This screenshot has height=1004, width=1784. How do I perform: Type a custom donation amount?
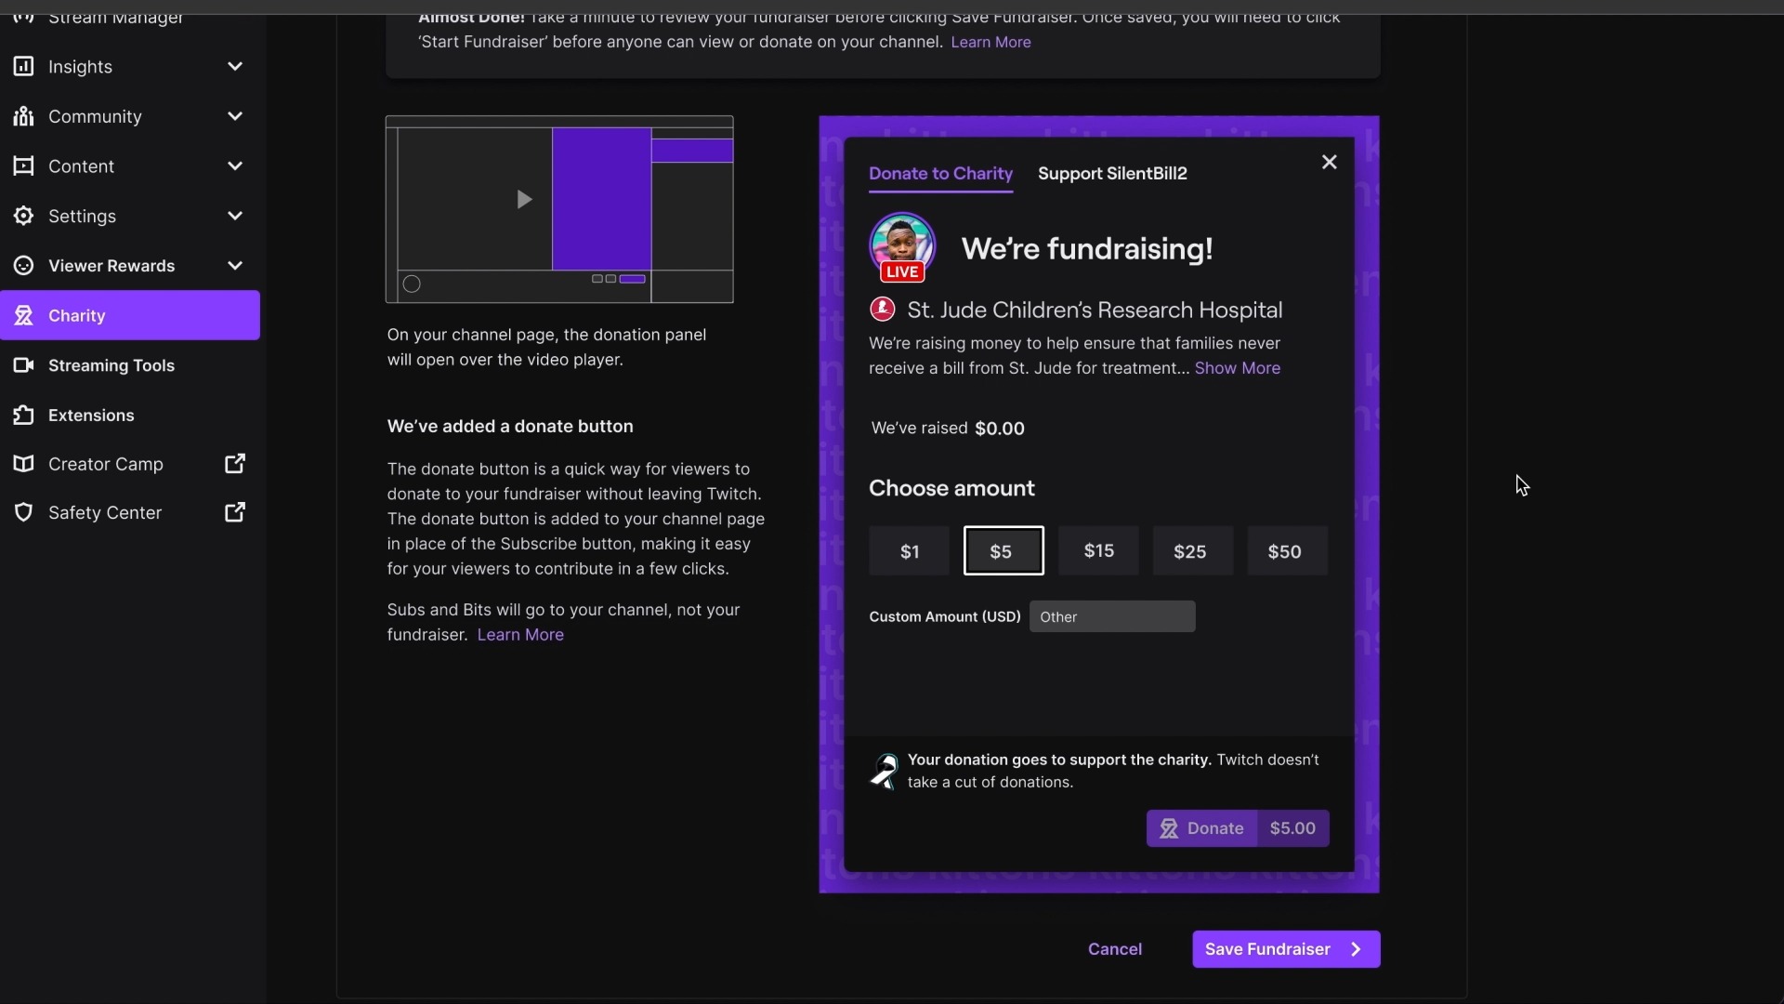1112,615
